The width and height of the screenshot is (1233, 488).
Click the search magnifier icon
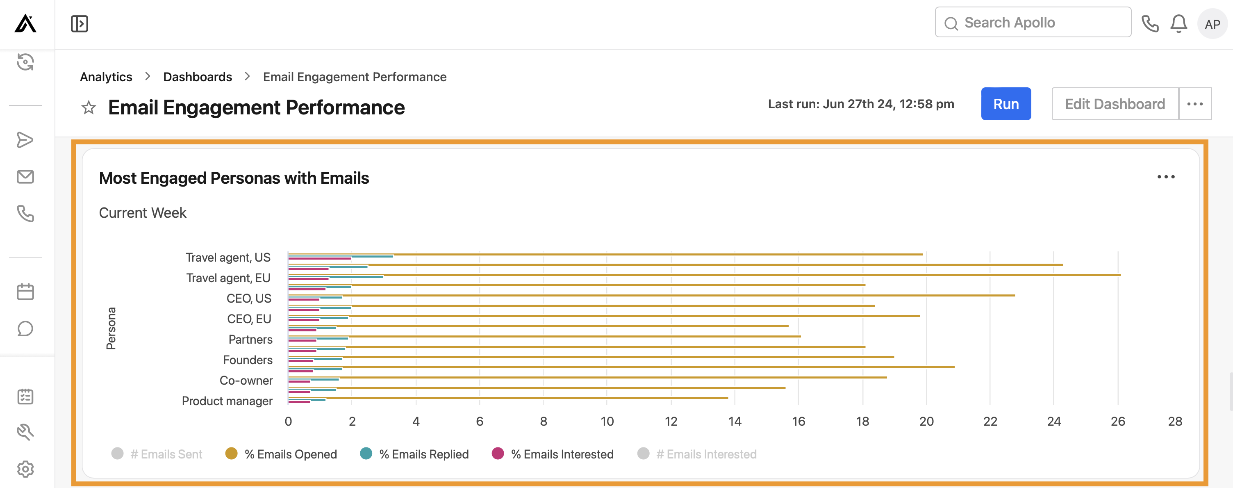951,23
